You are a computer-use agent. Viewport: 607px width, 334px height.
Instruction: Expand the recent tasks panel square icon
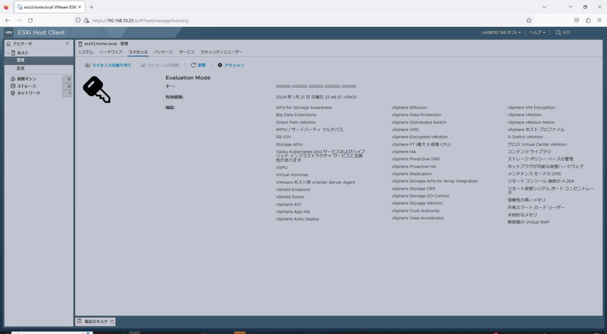pyautogui.click(x=112, y=321)
